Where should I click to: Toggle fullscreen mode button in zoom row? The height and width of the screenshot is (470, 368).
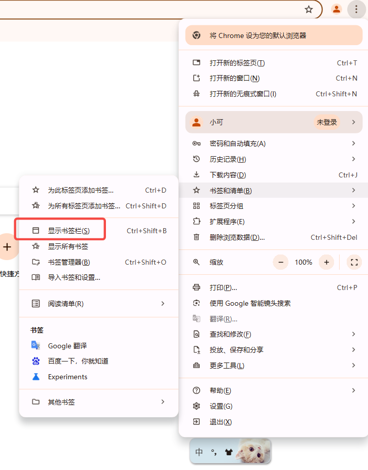click(x=354, y=262)
